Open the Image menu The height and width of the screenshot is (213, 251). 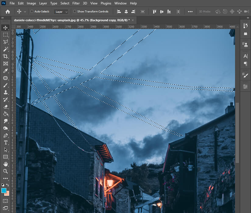(x=31, y=3)
